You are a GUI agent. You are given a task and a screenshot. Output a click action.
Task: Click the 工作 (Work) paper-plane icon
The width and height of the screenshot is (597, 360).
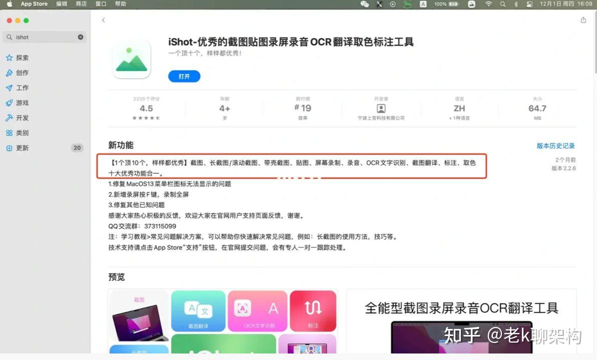point(10,88)
